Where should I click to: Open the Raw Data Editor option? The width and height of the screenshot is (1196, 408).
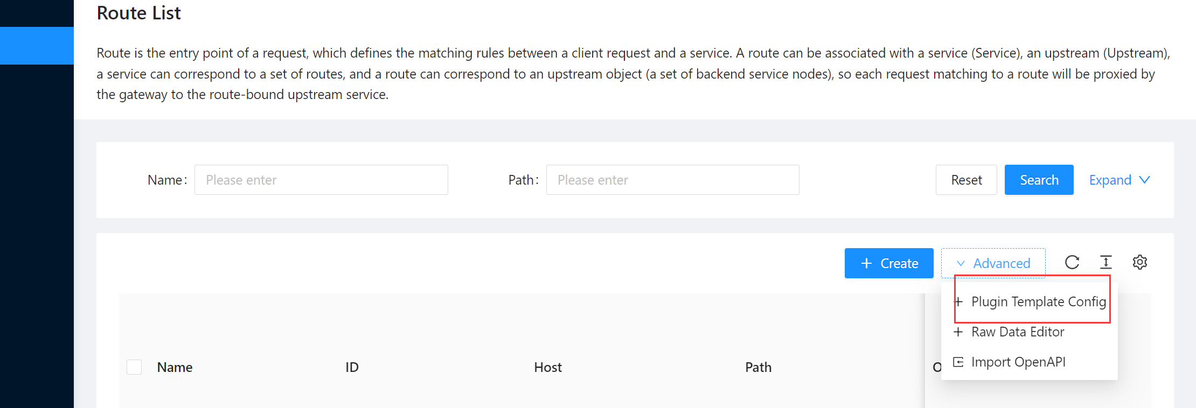coord(1018,332)
